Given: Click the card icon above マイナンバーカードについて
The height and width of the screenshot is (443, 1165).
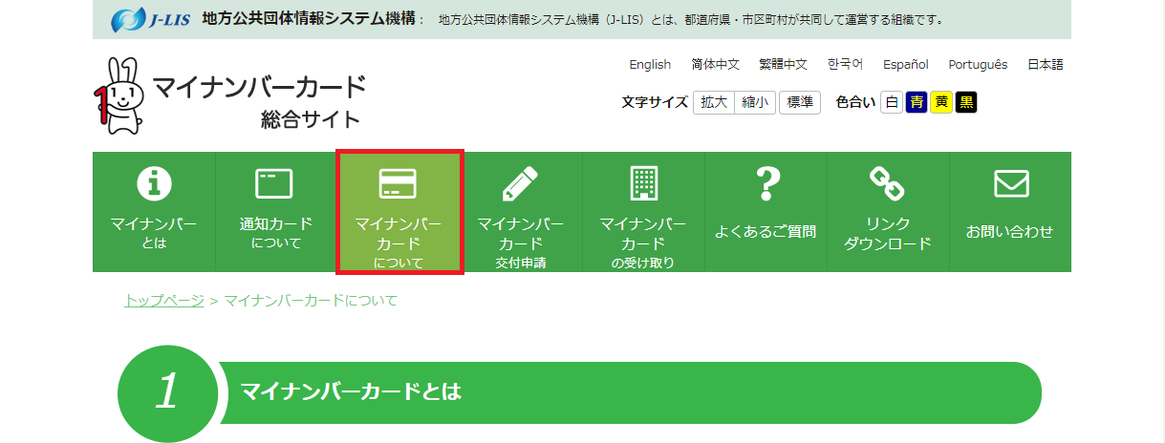Looking at the screenshot, I should 399,182.
